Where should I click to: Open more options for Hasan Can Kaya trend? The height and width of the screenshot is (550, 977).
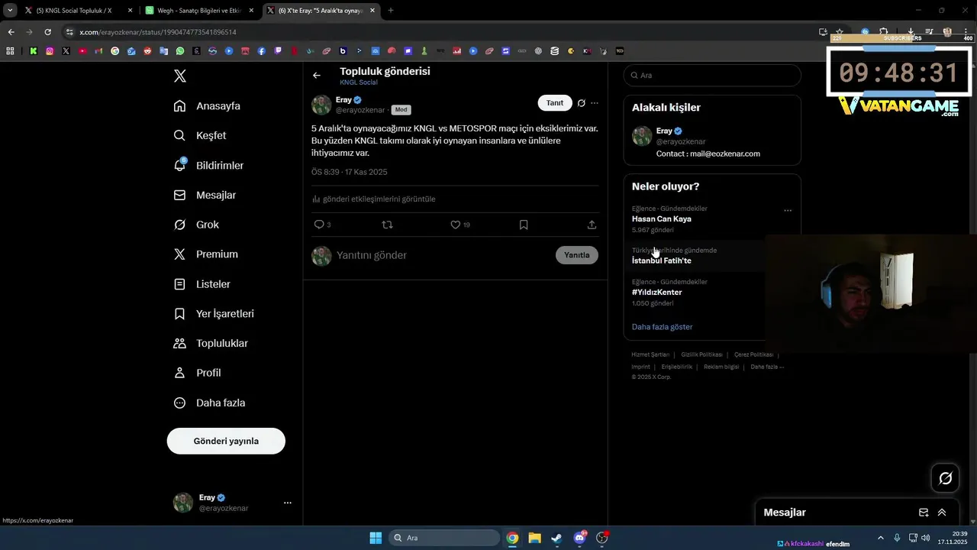pos(788,210)
